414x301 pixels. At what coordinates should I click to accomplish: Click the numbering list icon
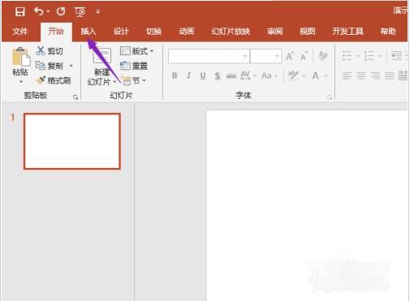[x=369, y=56]
